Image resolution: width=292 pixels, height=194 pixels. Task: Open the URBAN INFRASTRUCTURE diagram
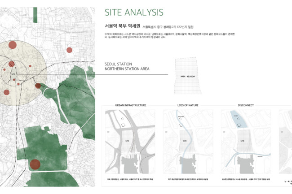point(130,142)
